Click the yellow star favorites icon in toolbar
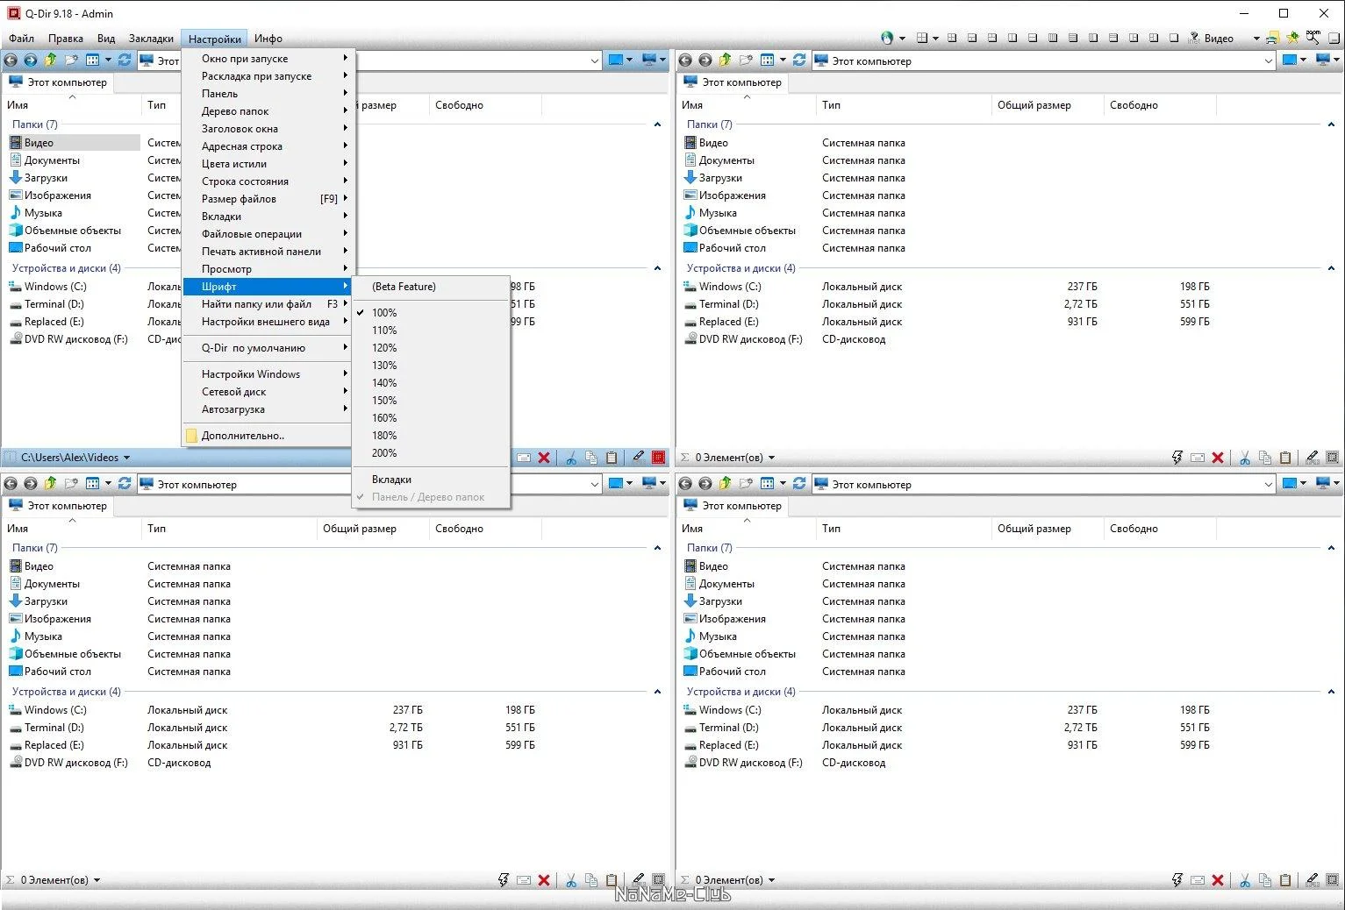Screen dimensions: 1345x910 1292,38
